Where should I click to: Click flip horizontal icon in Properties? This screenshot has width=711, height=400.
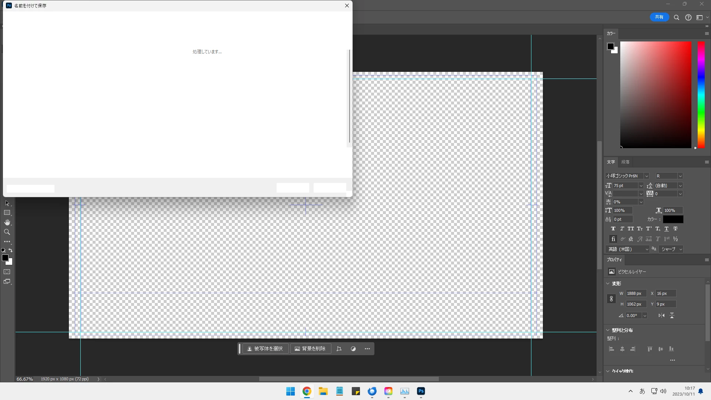point(661,316)
